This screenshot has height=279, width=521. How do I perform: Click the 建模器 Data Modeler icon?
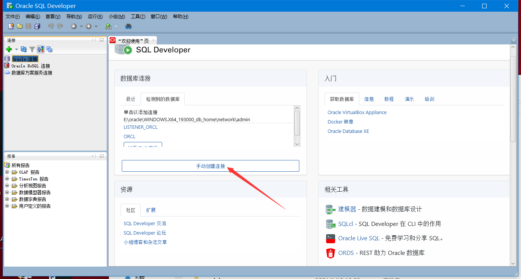pos(331,209)
